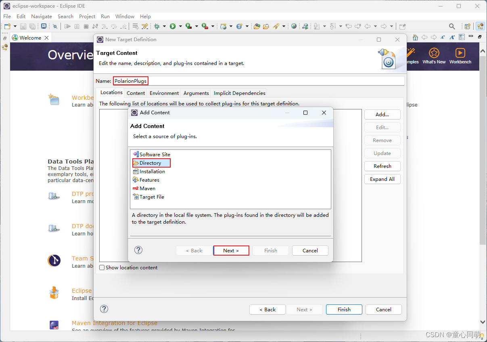Click the Coverage run icon

point(188,26)
